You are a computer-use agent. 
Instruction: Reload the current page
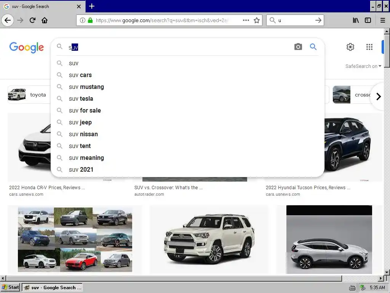32,20
